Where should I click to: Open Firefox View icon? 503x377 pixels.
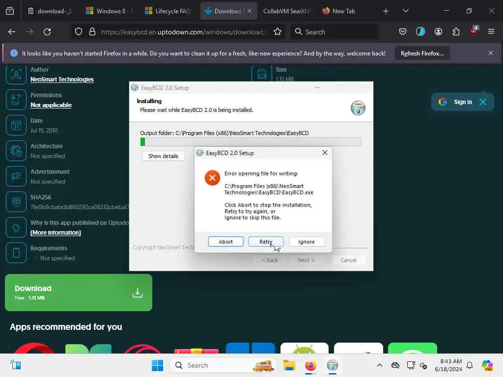pyautogui.click(x=10, y=11)
